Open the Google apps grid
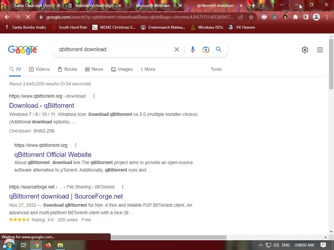This screenshot has width=334, height=250. click(x=320, y=50)
